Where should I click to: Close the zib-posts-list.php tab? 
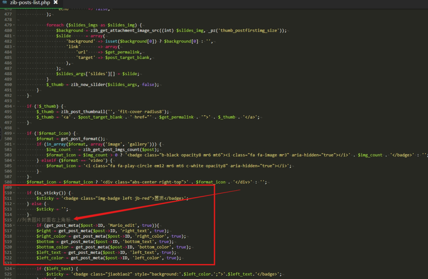(56, 3)
